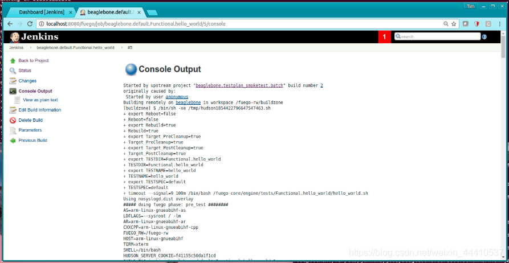Click the Console Output terminal icon
The image size is (509, 263).
click(x=13, y=92)
